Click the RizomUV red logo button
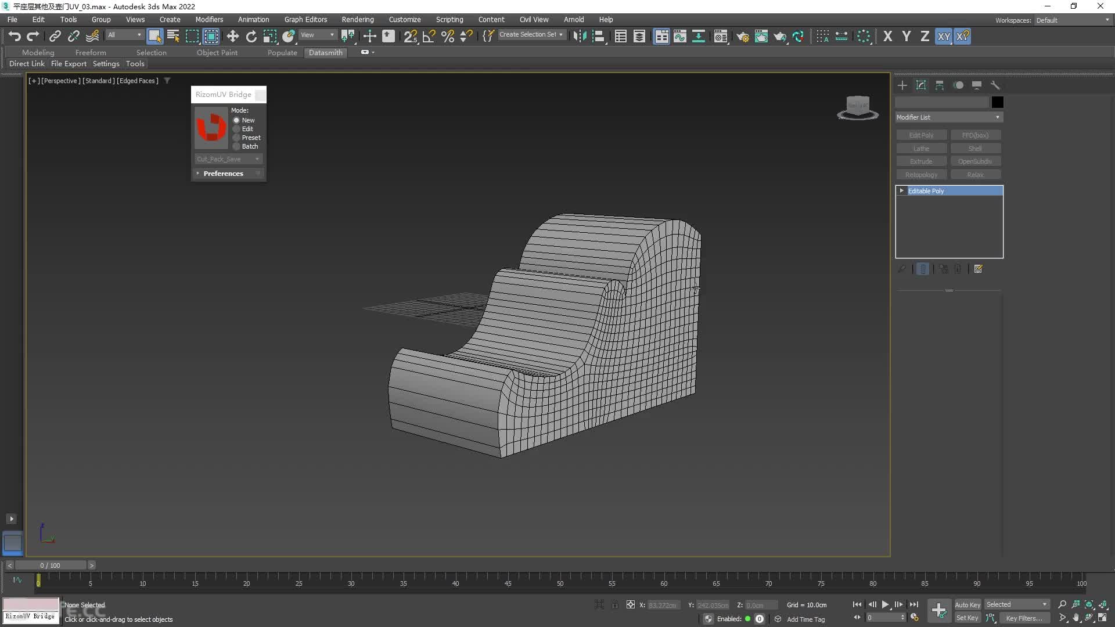 tap(211, 128)
